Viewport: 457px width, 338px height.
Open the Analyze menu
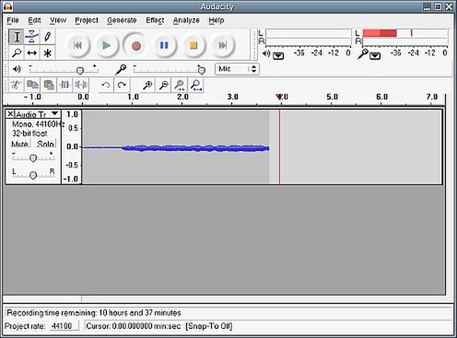coord(186,20)
